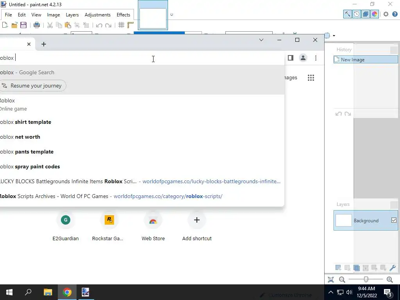Click the Move Layer Down icon
Screen dimensions: 400x300
pos(383,268)
